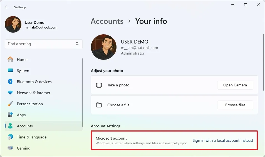Click the main page vertical scrollbar
Screen dimensions: 265x157
pos(263,62)
